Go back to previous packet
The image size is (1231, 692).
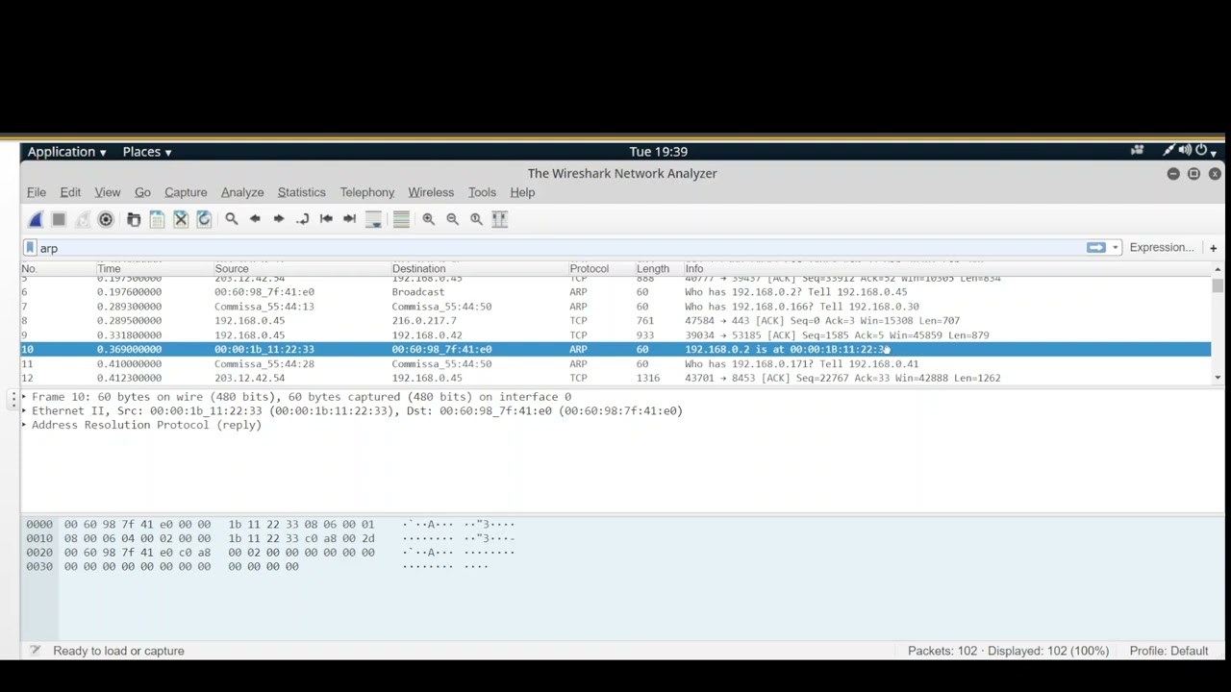(x=255, y=219)
